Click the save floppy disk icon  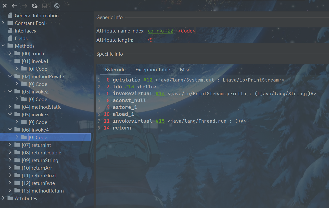pos(44,6)
